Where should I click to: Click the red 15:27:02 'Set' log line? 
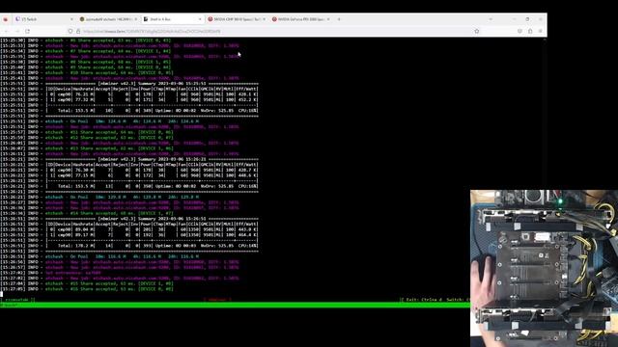73,273
